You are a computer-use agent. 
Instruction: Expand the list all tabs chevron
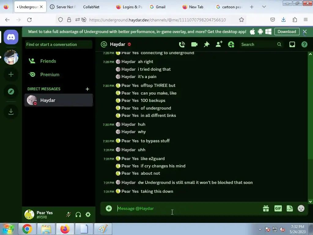(264, 7)
